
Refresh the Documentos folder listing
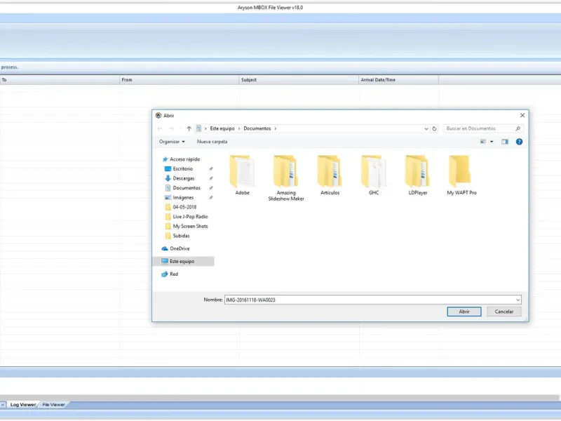(434, 128)
